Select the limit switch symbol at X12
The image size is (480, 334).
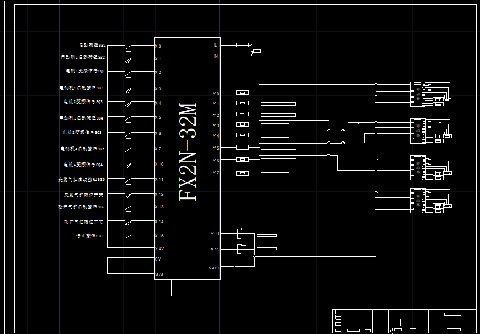point(129,196)
